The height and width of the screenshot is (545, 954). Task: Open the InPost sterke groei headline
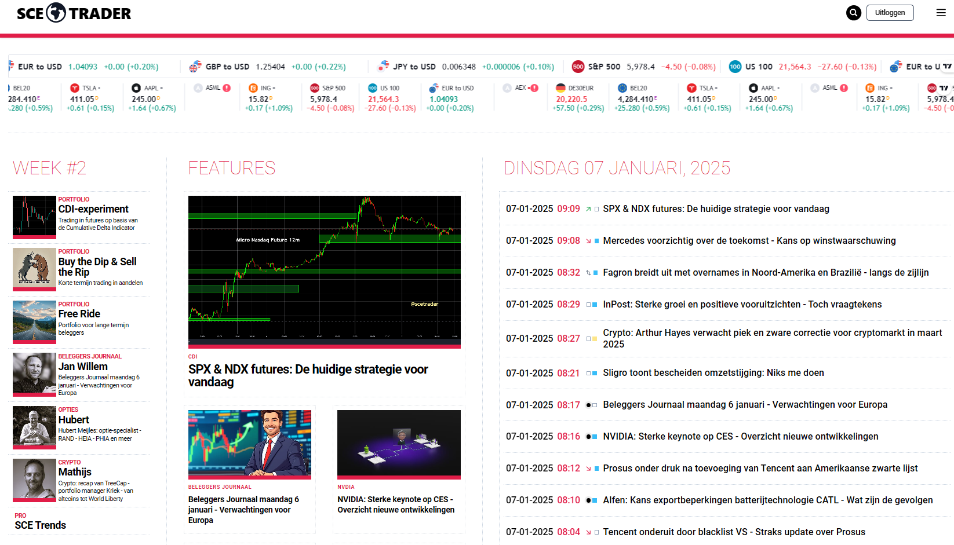[742, 305]
